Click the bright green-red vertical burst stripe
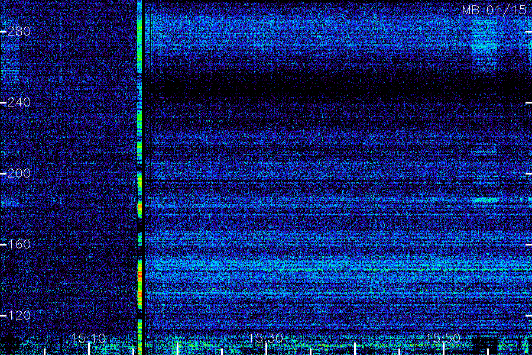This screenshot has width=532, height=355. pyautogui.click(x=140, y=177)
